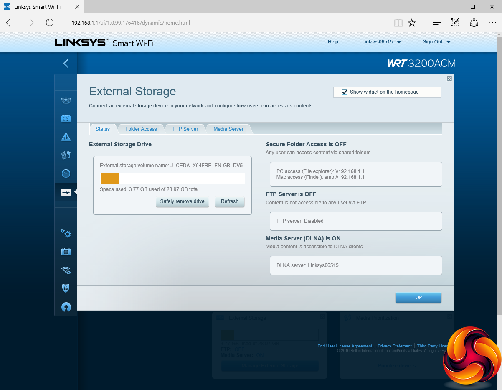Screen dimensions: 502x390
Task: Open the Media Server tab
Action: click(228, 129)
